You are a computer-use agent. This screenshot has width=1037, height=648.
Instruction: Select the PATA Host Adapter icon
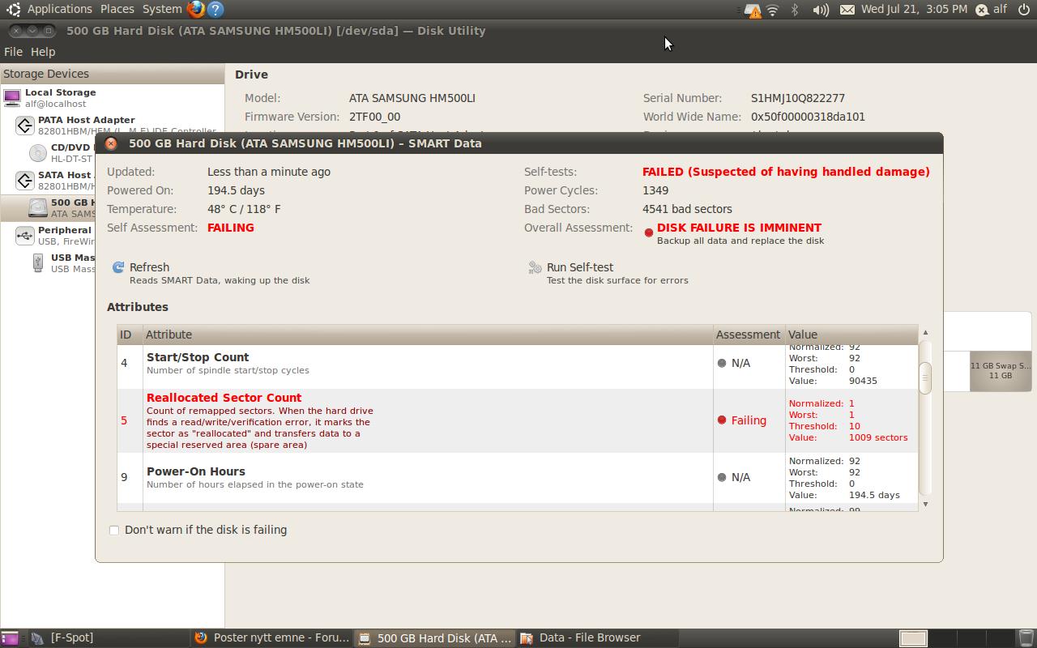click(25, 126)
